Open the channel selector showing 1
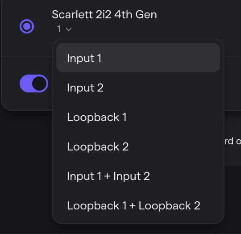The image size is (241, 234). pyautogui.click(x=64, y=29)
